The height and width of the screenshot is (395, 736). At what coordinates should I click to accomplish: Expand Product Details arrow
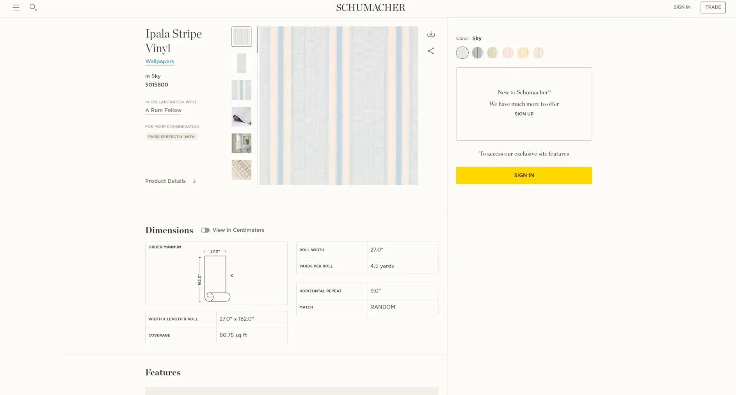(194, 181)
